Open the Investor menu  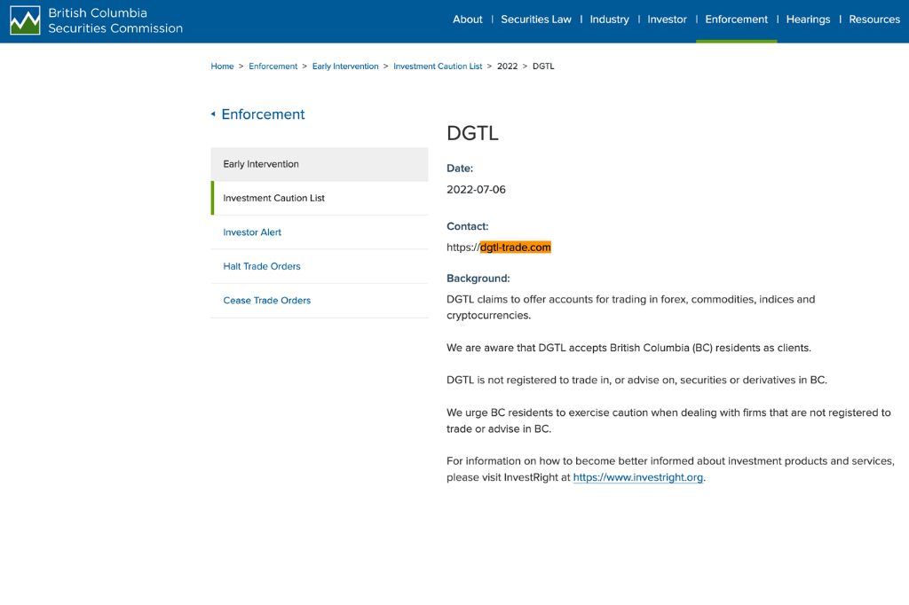(667, 20)
